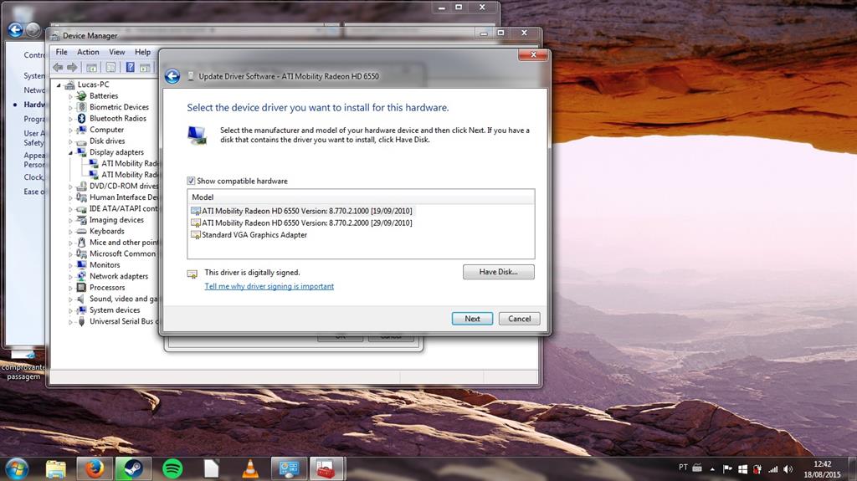
Task: Expand the Computer node
Action: click(70, 130)
